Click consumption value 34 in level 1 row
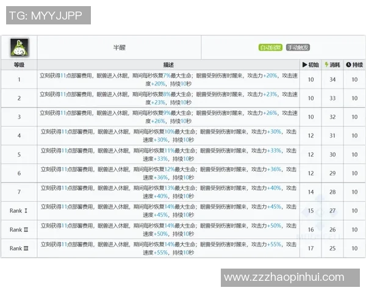The width and height of the screenshot is (366, 293). click(332, 79)
